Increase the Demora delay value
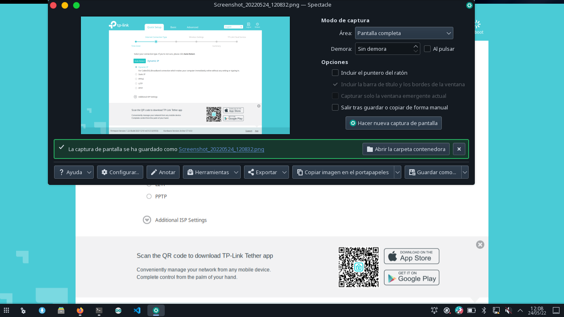 coord(416,46)
